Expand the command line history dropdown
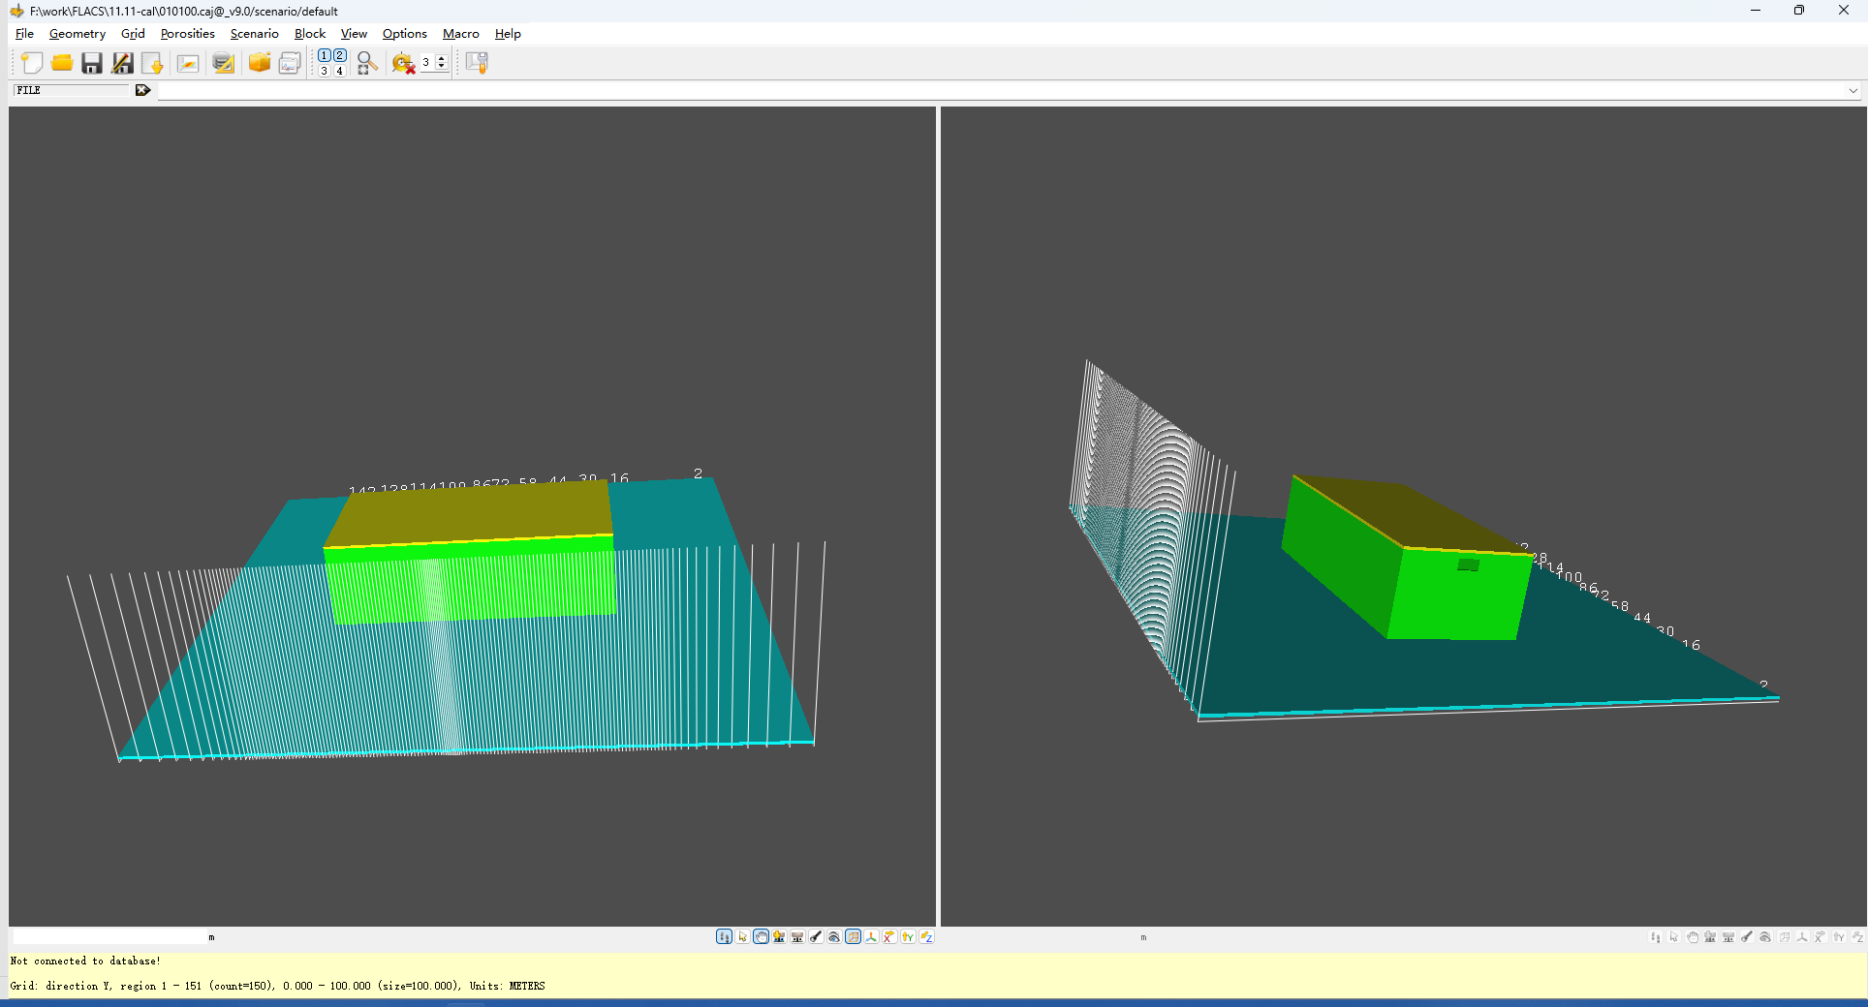 tap(1852, 90)
